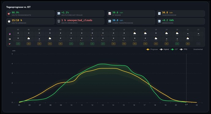
Task: Click the observed cloud icon for hour 06
Action: [28, 38]
